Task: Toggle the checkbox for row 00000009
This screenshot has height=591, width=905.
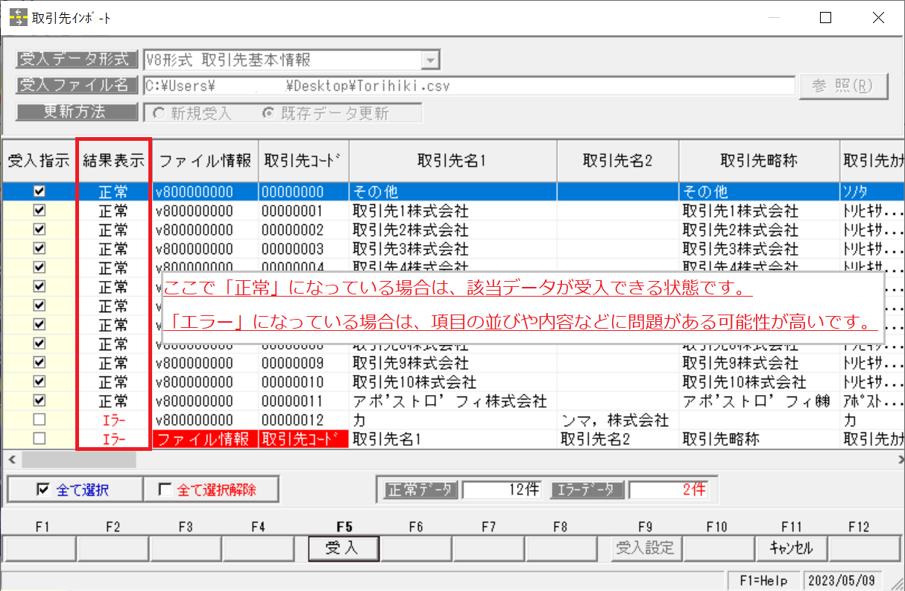Action: point(39,363)
